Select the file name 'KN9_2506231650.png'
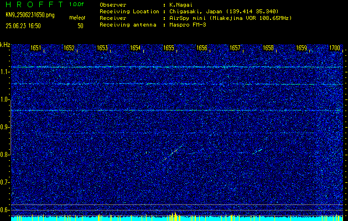The image size is (348, 221). (x=30, y=15)
